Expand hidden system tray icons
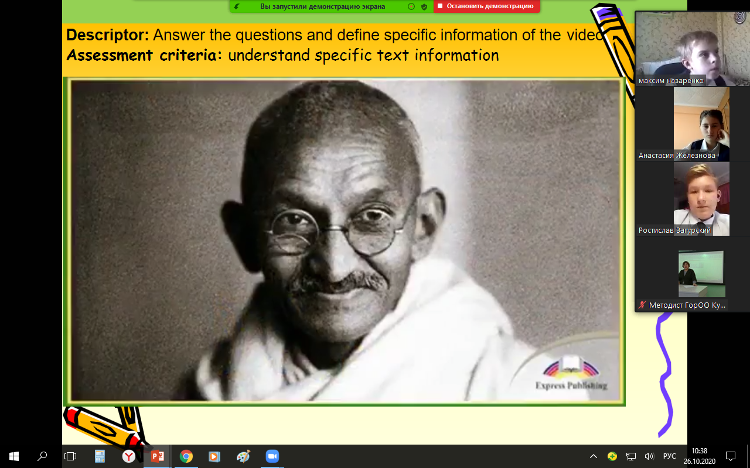The image size is (750, 468). point(594,456)
